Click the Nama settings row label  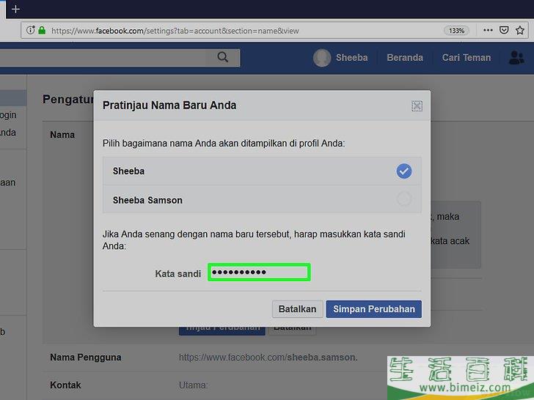coord(62,135)
